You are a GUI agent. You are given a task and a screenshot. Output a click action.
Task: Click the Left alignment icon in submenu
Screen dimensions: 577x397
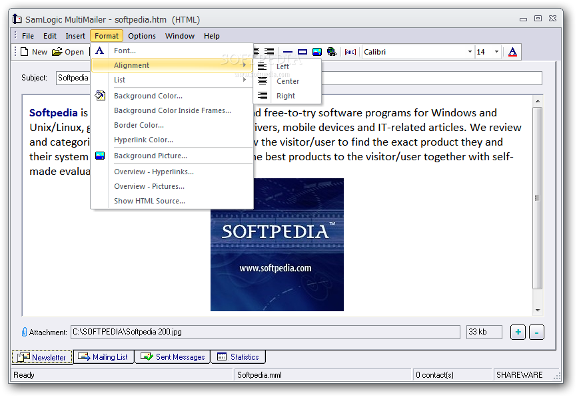click(263, 66)
